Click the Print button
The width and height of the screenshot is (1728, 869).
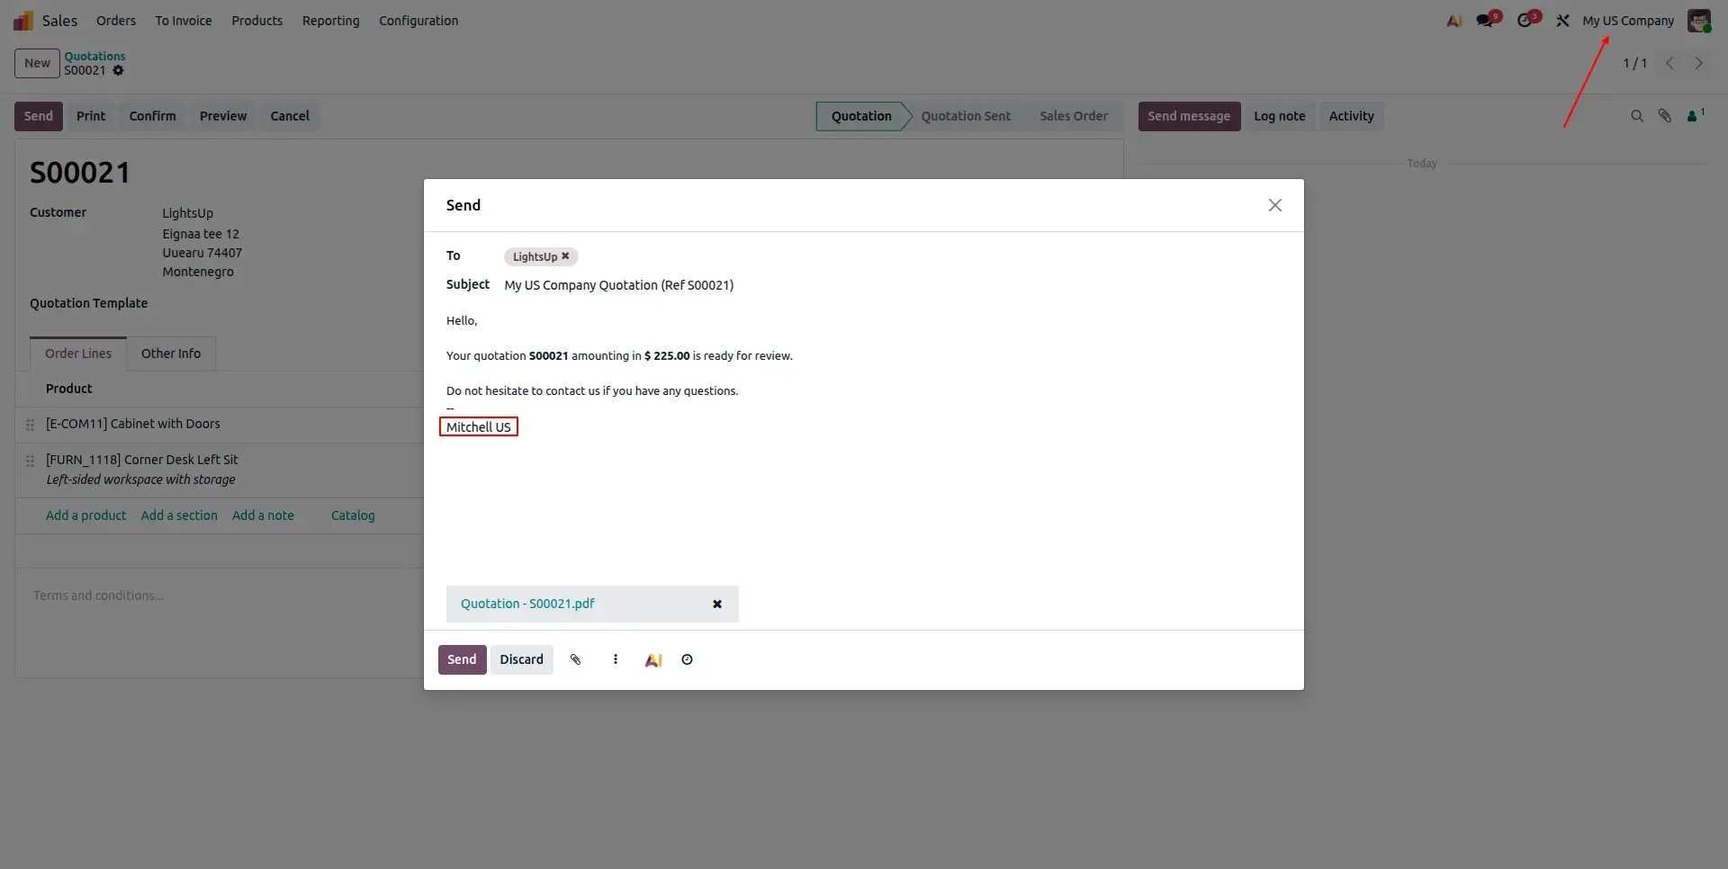coord(91,116)
